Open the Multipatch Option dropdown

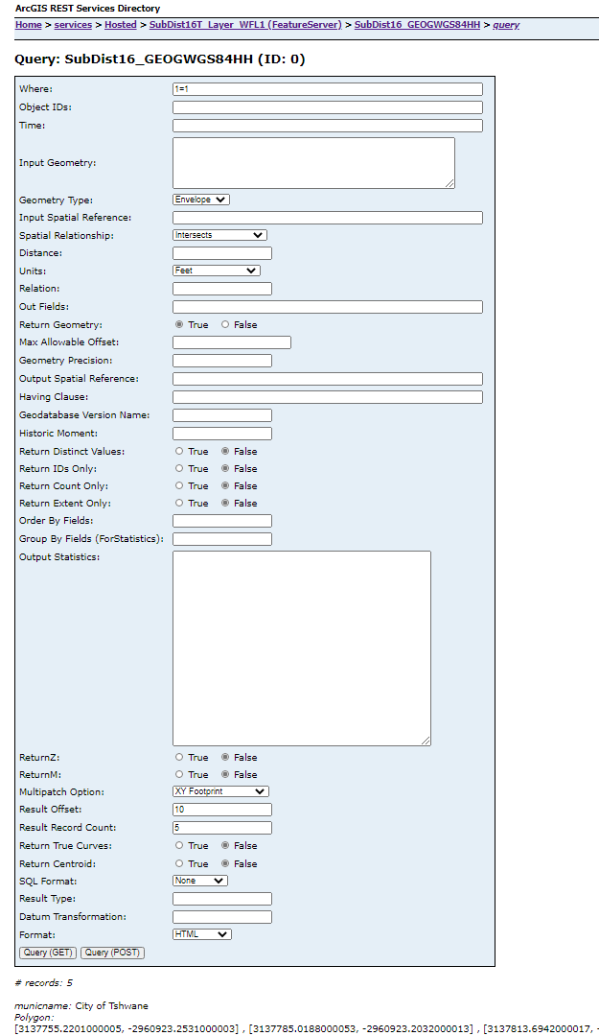220,791
